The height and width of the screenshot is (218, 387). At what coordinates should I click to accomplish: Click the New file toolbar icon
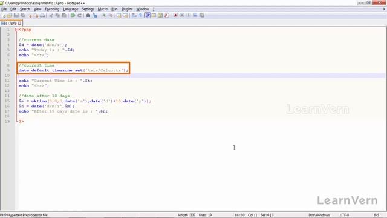click(x=4, y=15)
